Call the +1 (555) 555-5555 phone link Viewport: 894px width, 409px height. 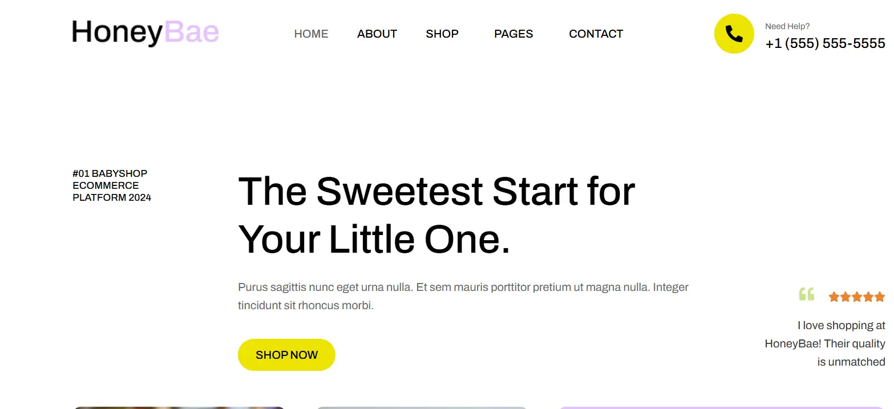pyautogui.click(x=825, y=43)
